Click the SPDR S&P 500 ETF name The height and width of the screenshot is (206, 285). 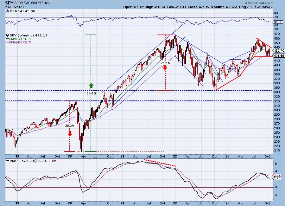coord(28,3)
